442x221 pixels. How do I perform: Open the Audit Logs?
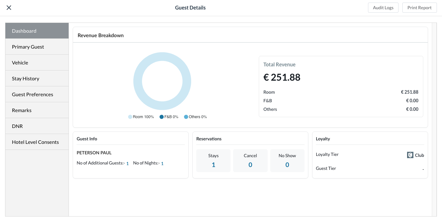[x=383, y=8]
